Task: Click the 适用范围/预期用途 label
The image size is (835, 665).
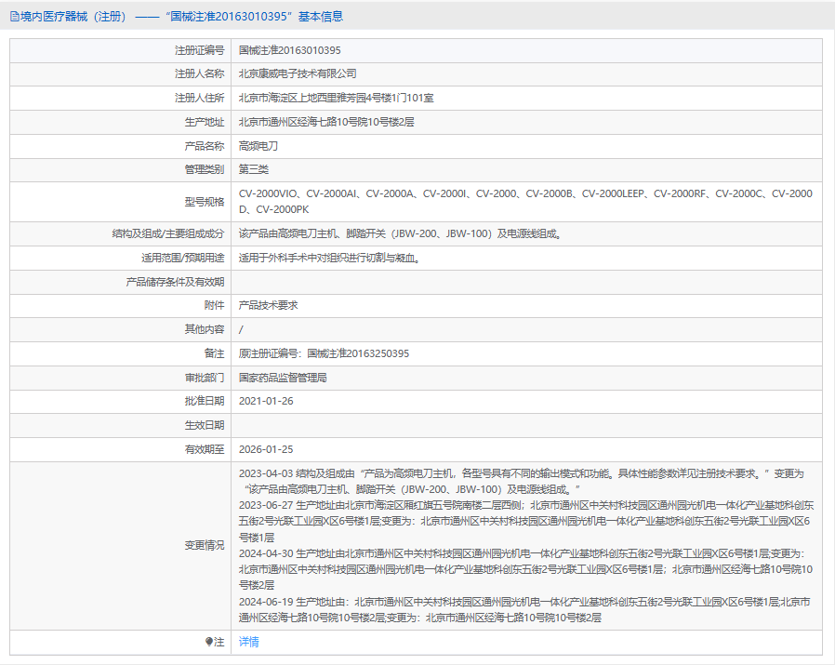Action: click(x=182, y=259)
